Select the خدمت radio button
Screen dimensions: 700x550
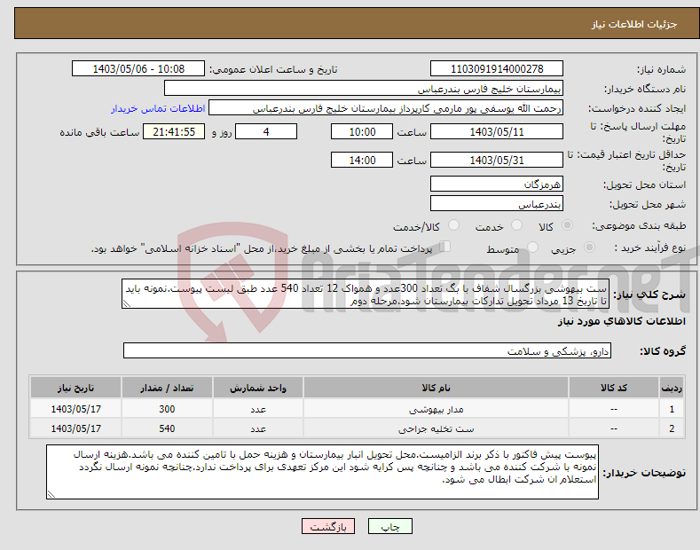(x=516, y=225)
